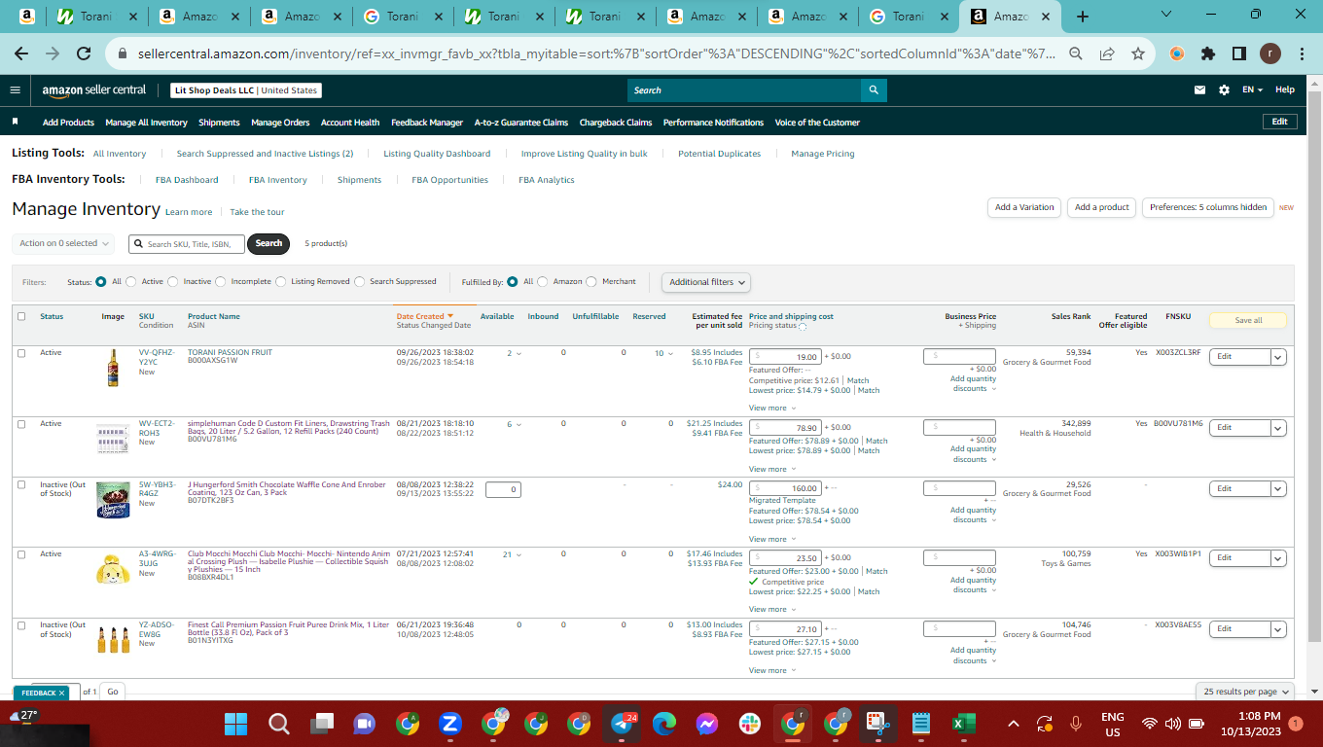Open Manage Orders menu
Screen dimensions: 1323x747
[x=280, y=123]
